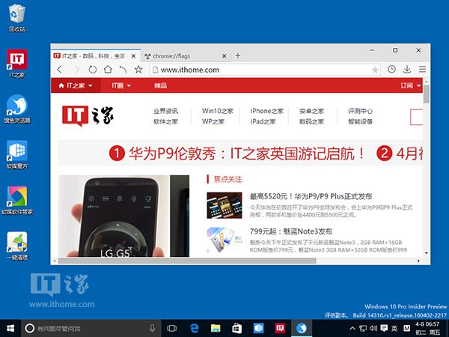The image size is (449, 337).
Task: Click the browser back arrow
Action: click(60, 70)
